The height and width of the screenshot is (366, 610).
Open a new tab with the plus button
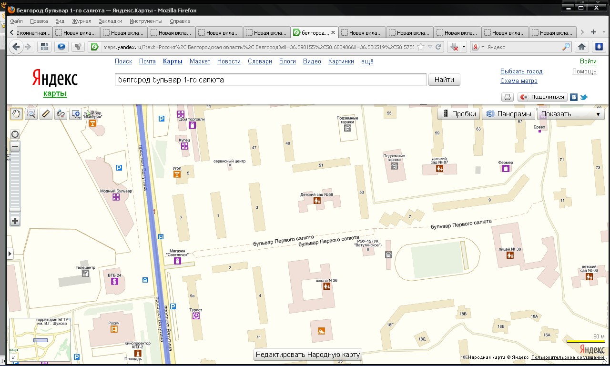point(593,32)
